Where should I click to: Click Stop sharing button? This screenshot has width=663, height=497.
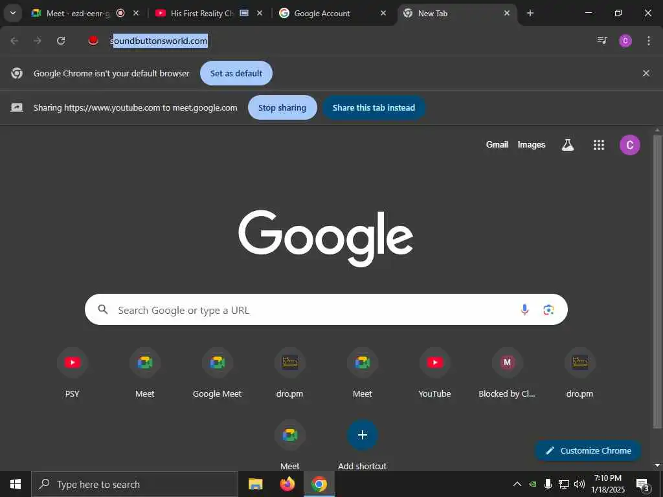282,107
